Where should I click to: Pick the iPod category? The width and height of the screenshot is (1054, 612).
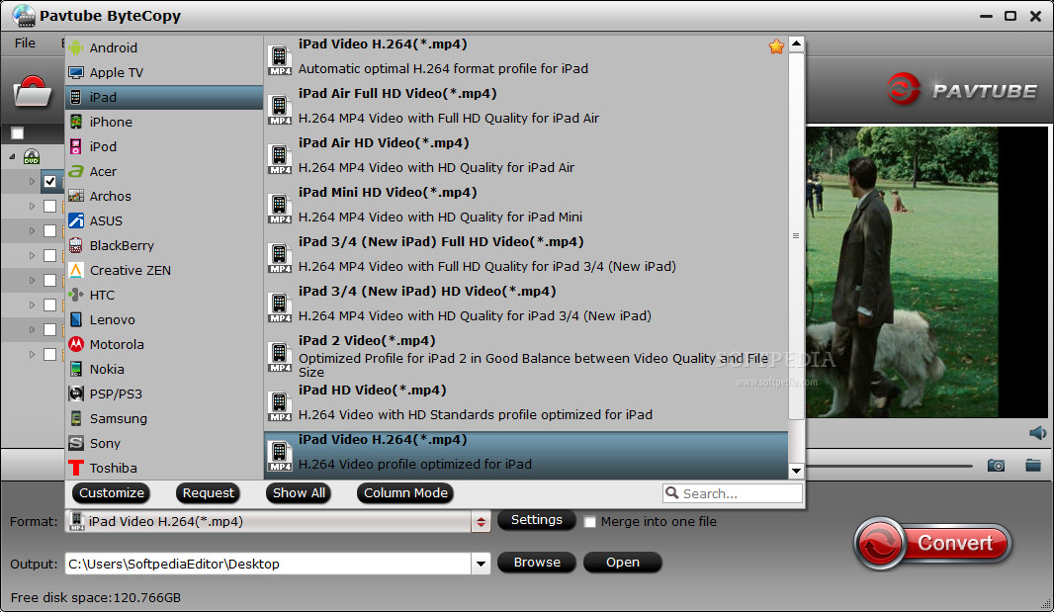coord(164,146)
